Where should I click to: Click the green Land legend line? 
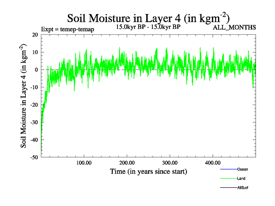[228, 179]
